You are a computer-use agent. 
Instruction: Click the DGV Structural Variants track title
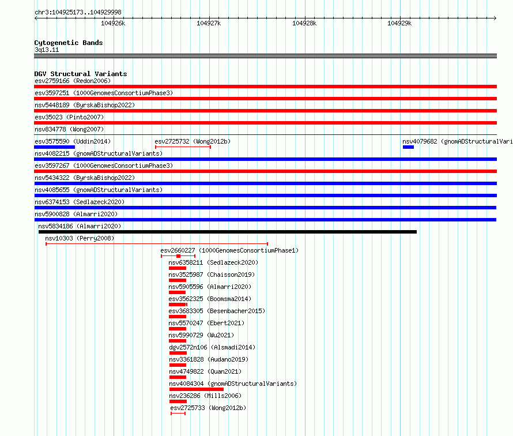click(81, 74)
